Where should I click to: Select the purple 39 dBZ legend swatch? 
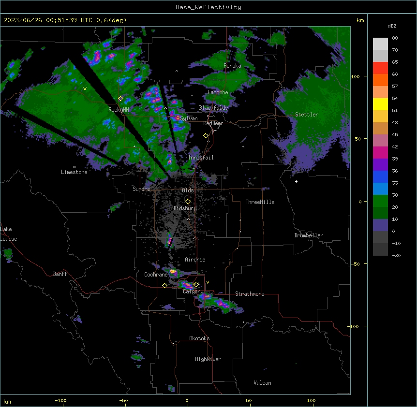point(380,165)
